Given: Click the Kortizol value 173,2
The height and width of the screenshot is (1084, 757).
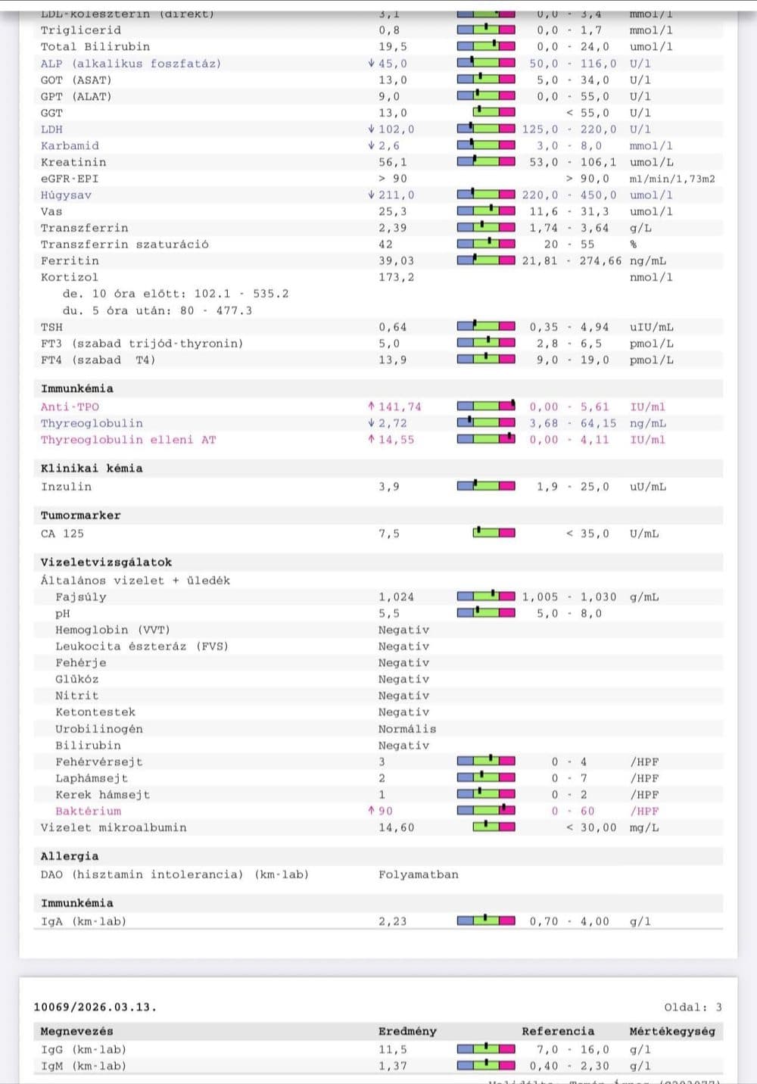Looking at the screenshot, I should coord(397,277).
